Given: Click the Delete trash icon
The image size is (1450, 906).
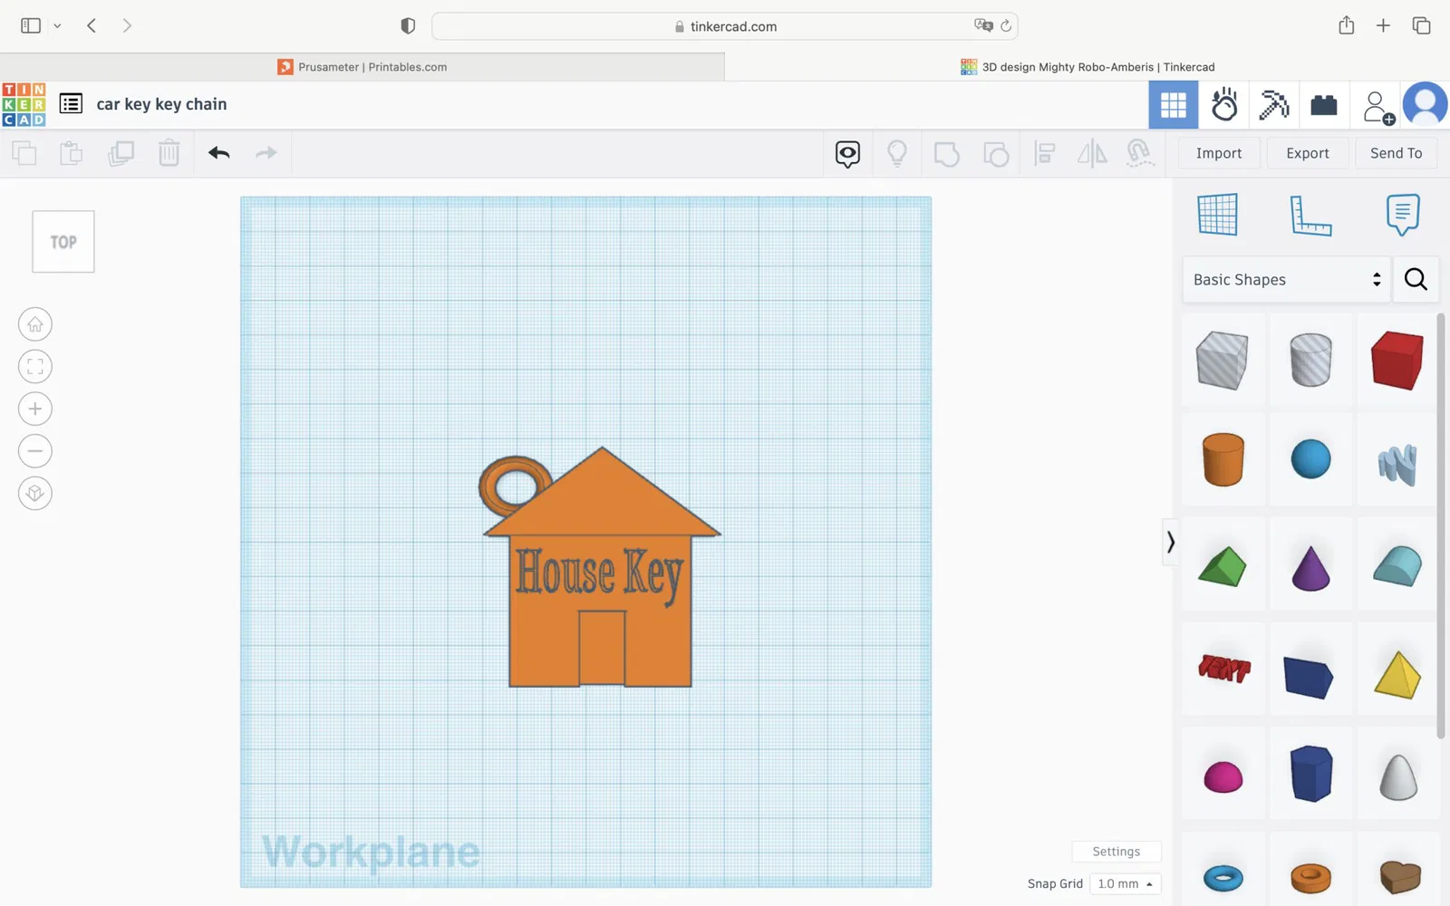Looking at the screenshot, I should click(169, 153).
